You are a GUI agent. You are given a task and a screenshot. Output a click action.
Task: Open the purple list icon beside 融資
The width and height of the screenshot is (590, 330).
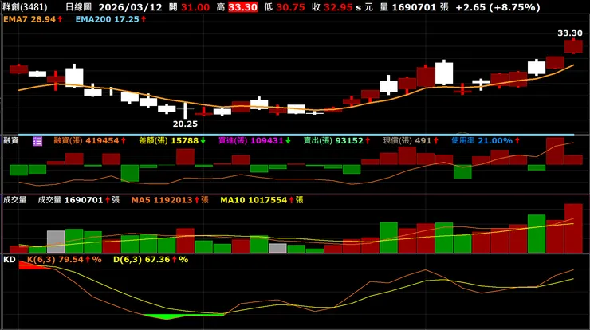(37, 141)
